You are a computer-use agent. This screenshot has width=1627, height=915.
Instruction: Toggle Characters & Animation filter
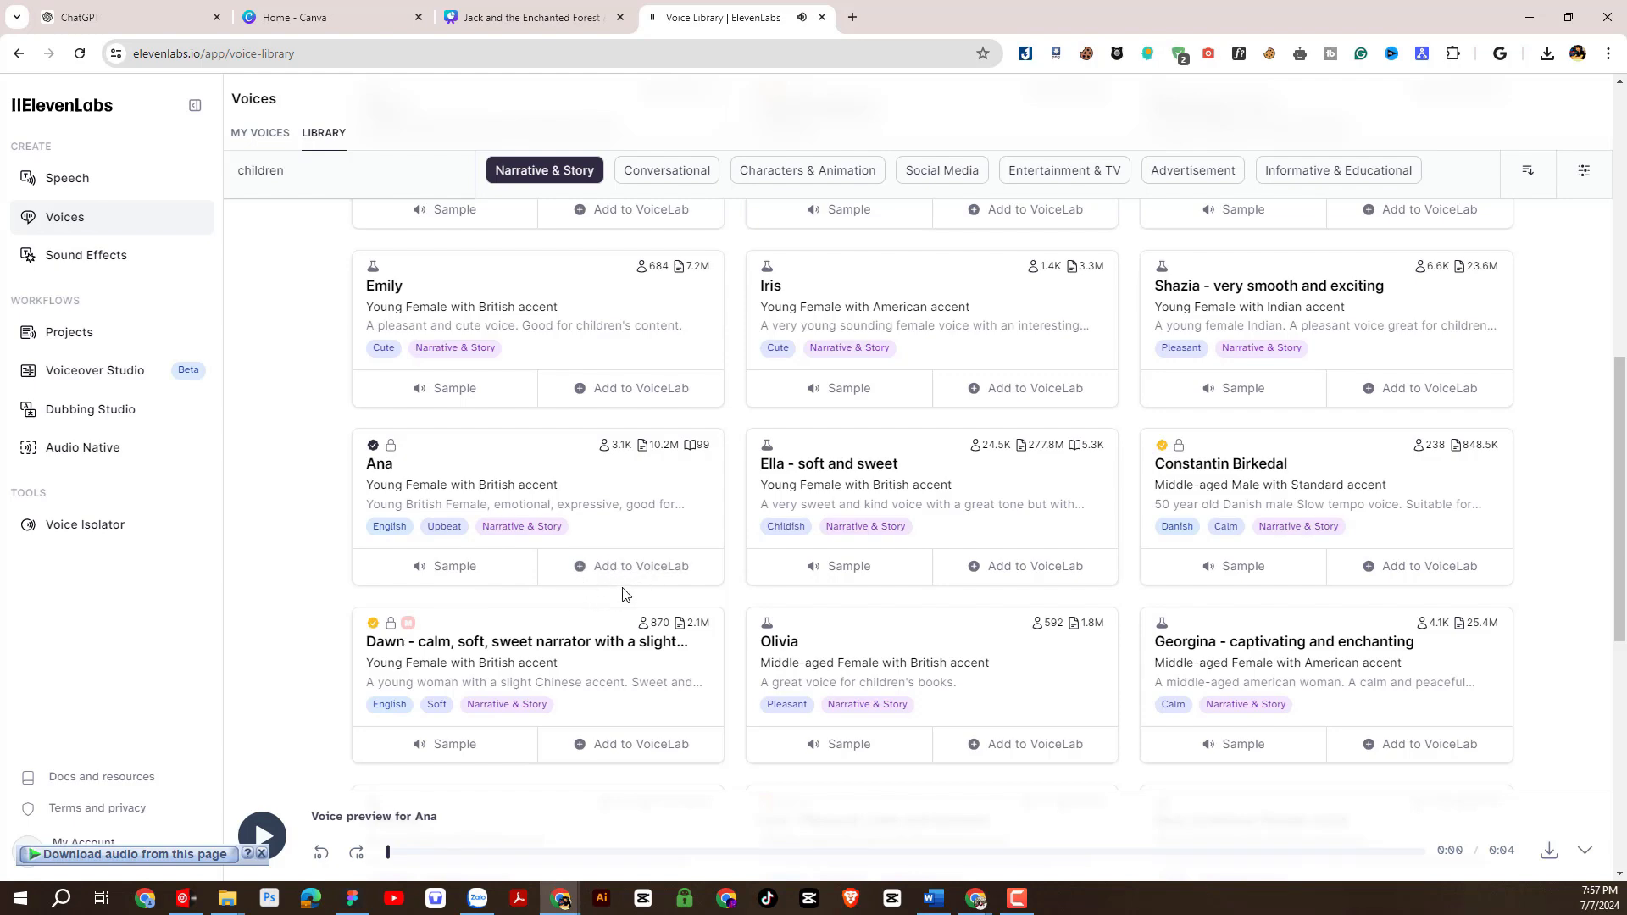pos(808,170)
